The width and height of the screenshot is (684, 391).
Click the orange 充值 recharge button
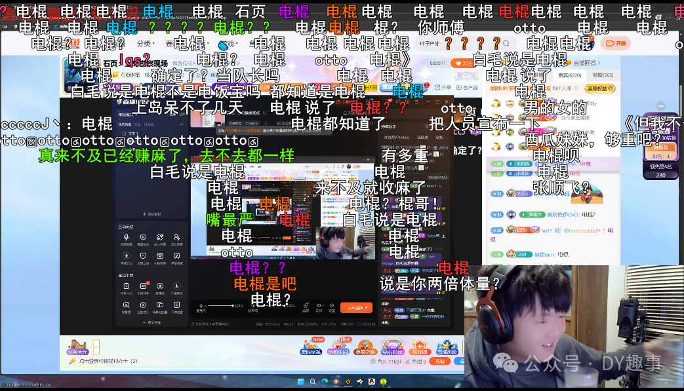tap(439, 361)
